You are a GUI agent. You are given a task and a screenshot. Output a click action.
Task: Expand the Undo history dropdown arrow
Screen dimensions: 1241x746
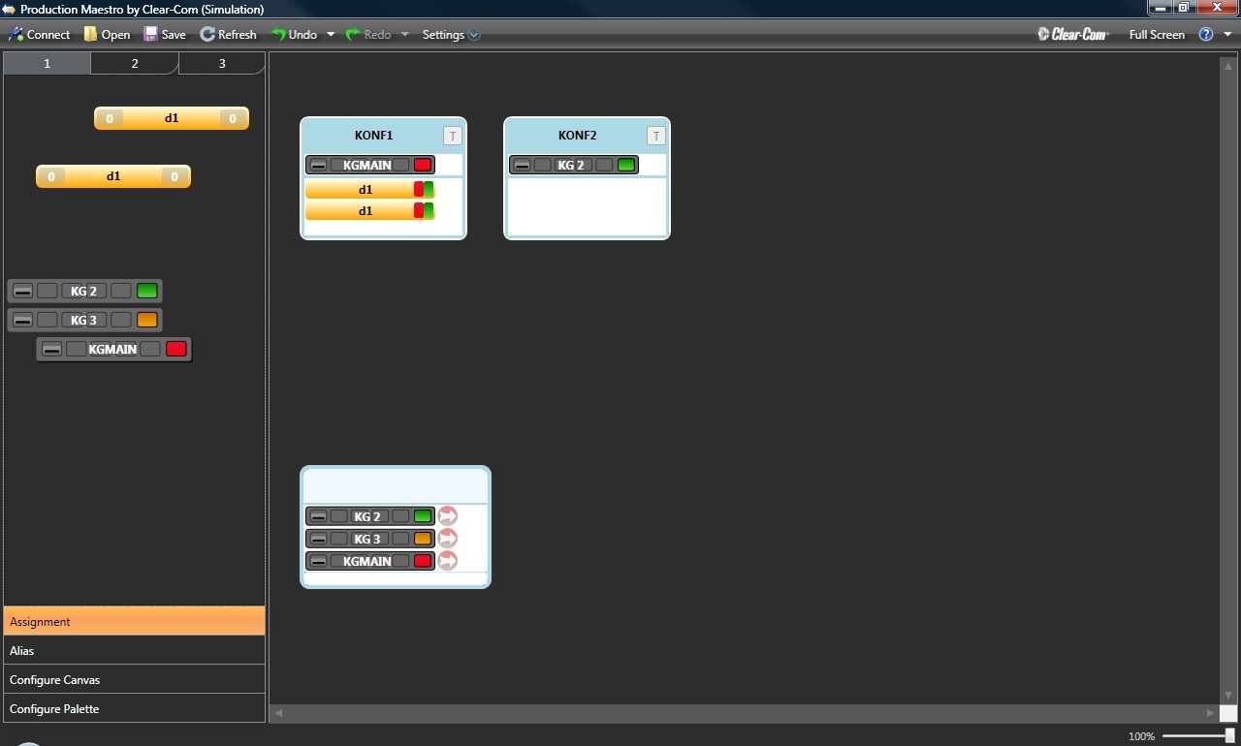[x=331, y=35]
